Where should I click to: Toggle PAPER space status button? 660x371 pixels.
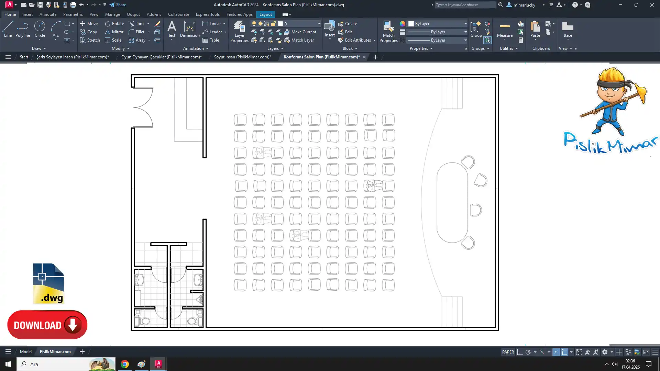coord(508,352)
